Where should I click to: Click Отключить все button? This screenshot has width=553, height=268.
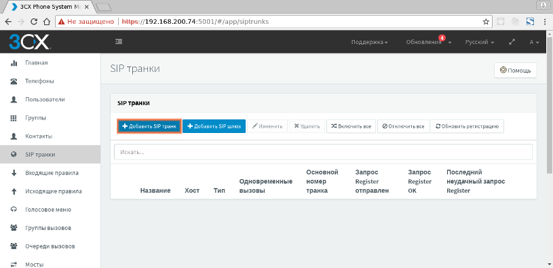403,126
